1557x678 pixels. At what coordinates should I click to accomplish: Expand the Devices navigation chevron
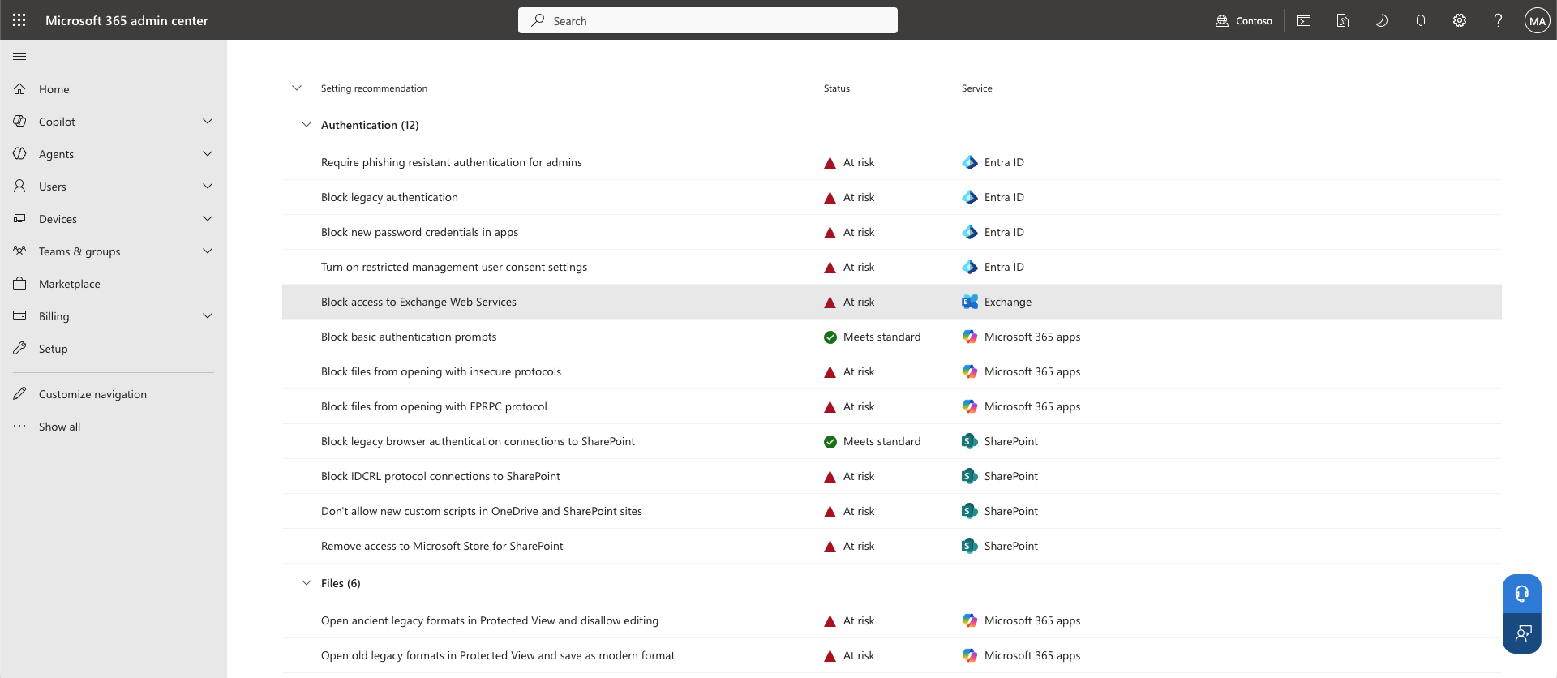tap(208, 218)
